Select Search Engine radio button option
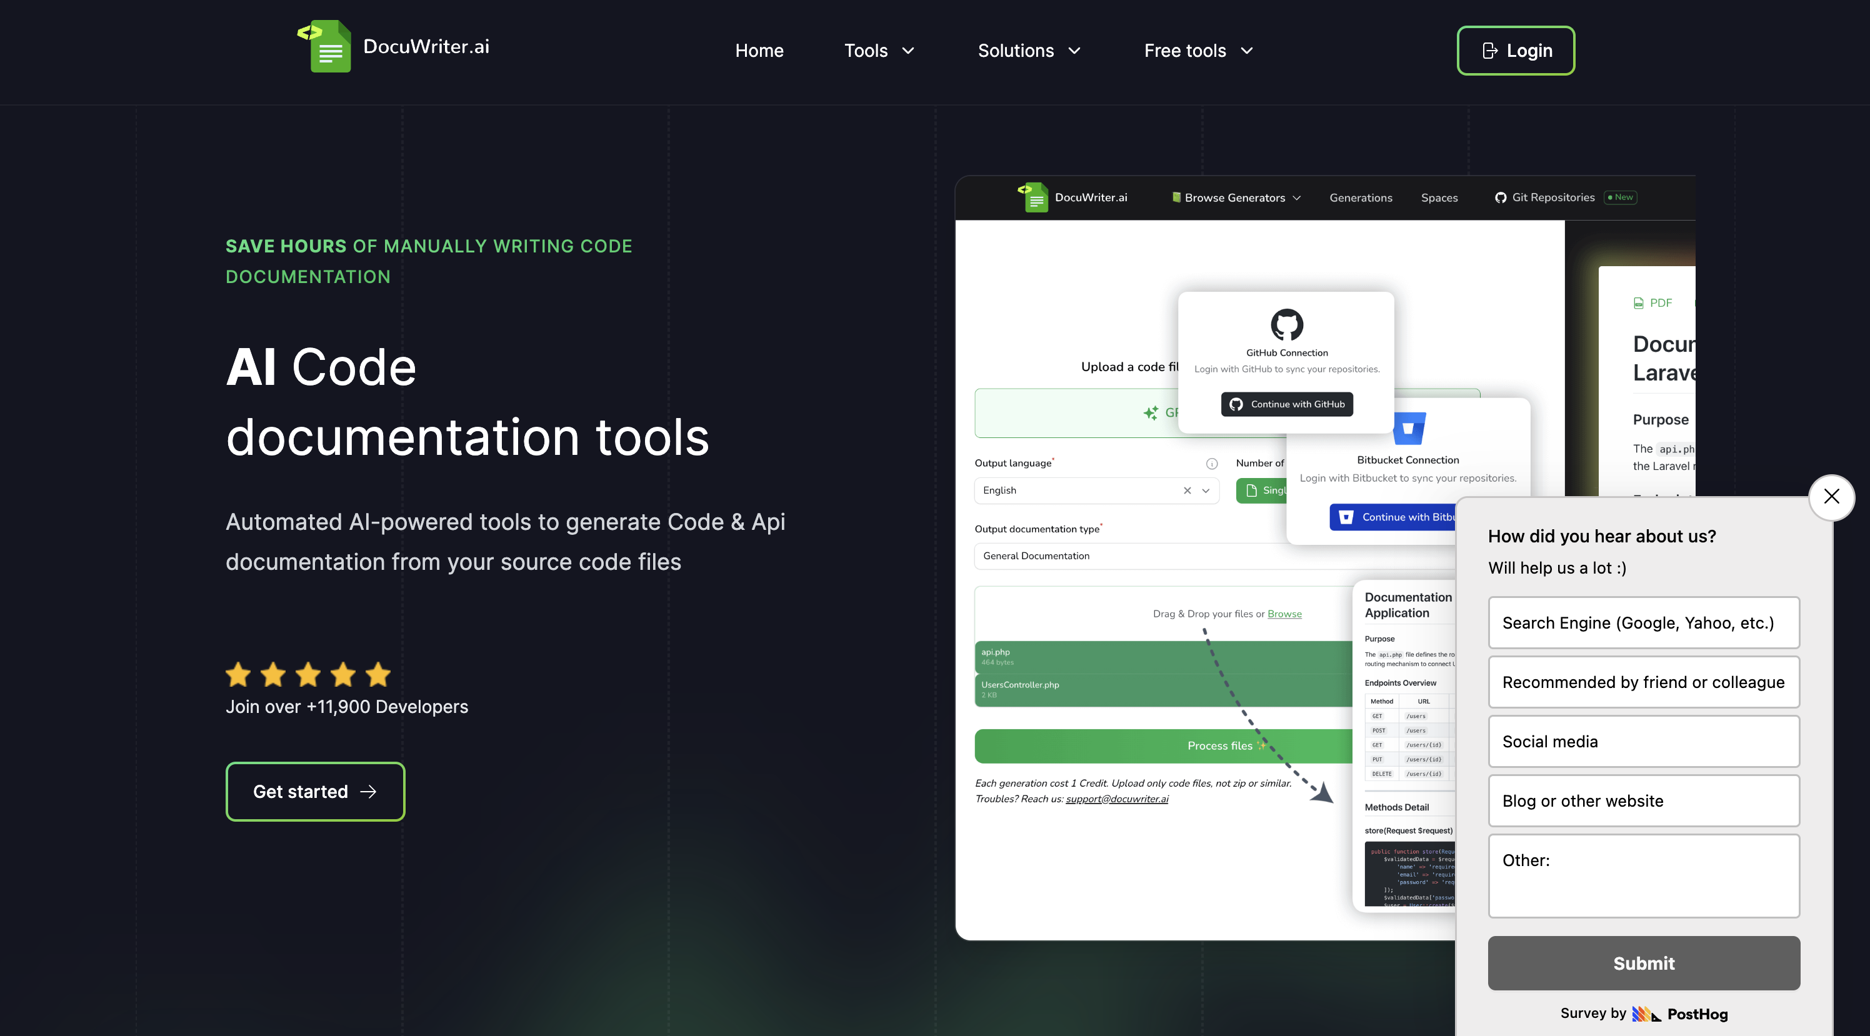This screenshot has height=1036, width=1870. 1643,622
